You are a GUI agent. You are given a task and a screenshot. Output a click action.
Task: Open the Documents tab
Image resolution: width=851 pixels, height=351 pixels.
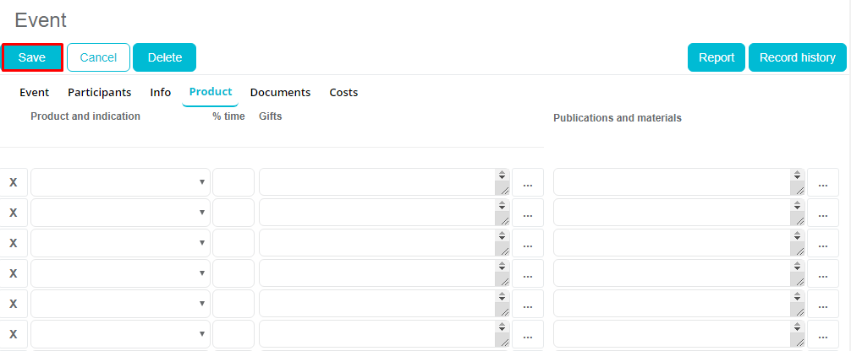(280, 93)
